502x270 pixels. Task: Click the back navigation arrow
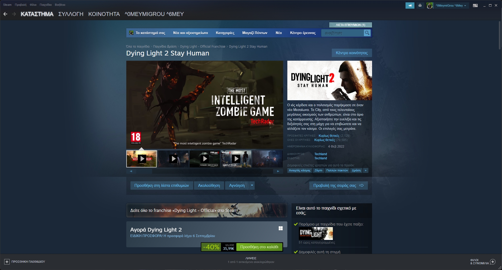pyautogui.click(x=5, y=14)
